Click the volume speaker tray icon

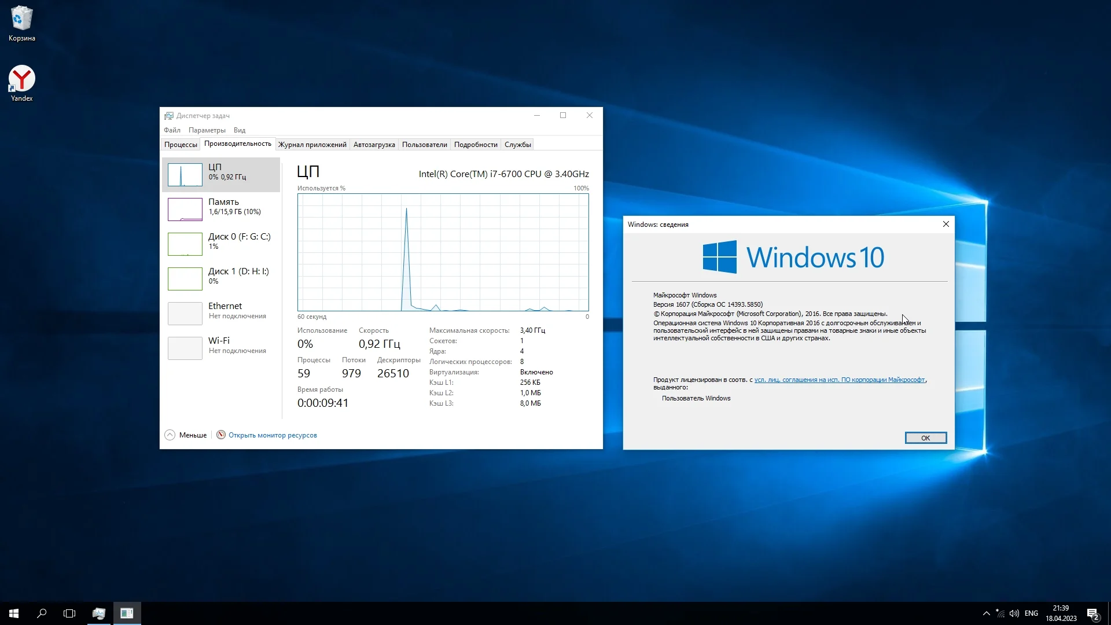[1014, 613]
